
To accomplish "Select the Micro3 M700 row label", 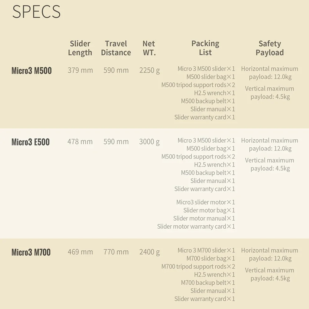I will 31,252.
